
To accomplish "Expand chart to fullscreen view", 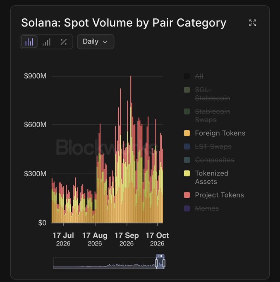I will [x=253, y=23].
